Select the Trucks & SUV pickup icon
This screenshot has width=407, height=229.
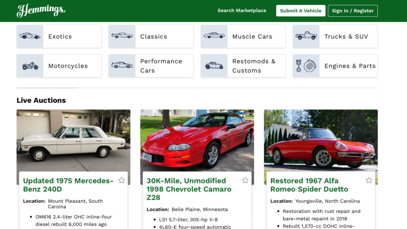point(306,36)
